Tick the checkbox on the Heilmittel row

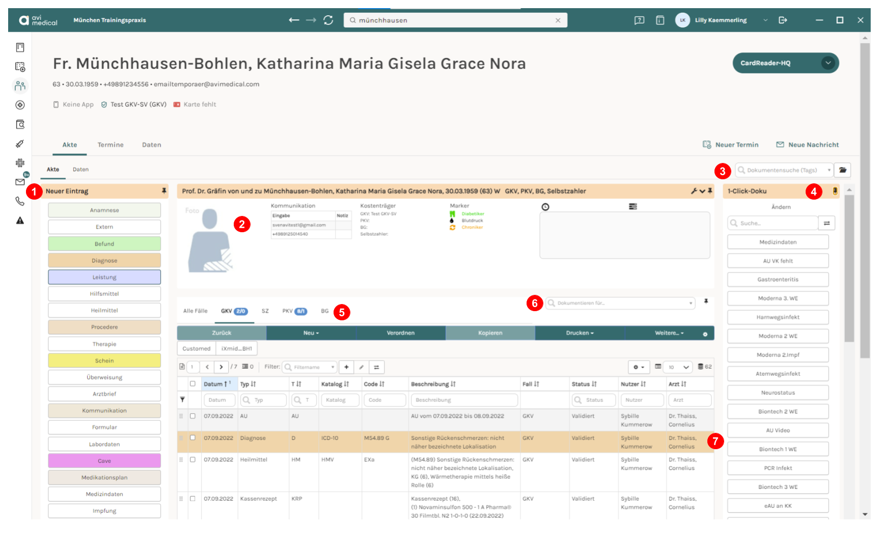click(x=192, y=459)
